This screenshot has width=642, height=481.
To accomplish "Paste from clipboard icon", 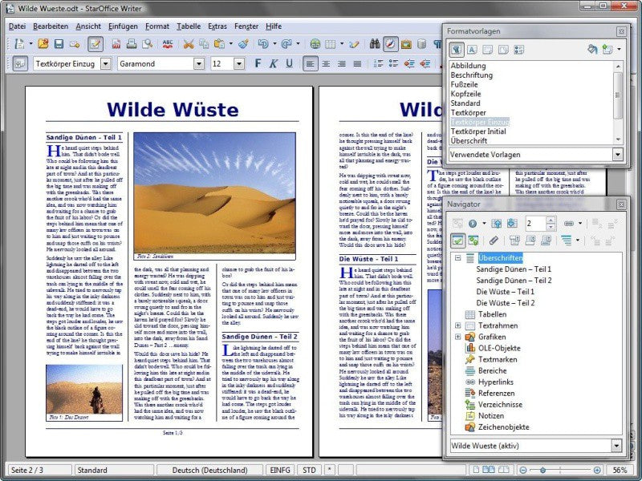I will click(x=219, y=44).
